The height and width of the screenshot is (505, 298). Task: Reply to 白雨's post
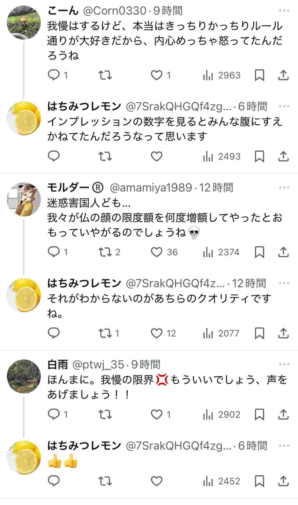[x=54, y=414]
